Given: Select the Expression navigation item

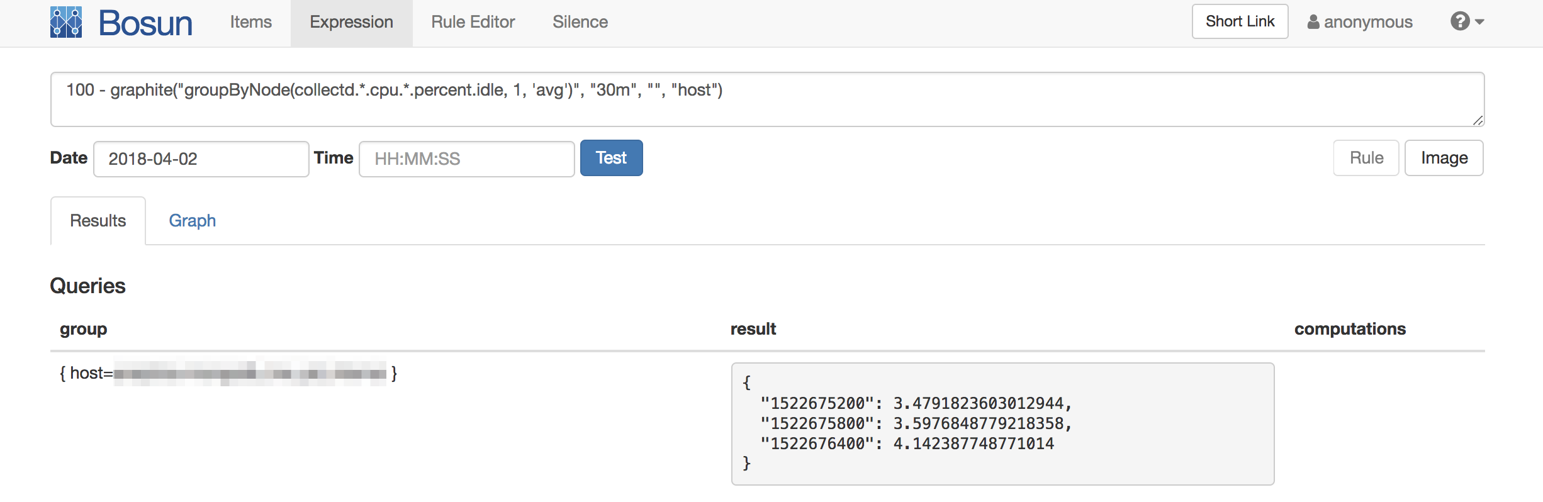Looking at the screenshot, I should click(x=351, y=22).
